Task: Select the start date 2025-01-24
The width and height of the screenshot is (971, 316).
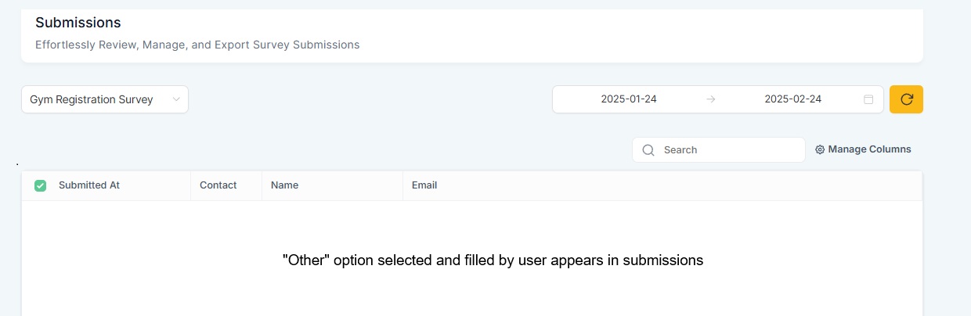Action: pos(629,99)
